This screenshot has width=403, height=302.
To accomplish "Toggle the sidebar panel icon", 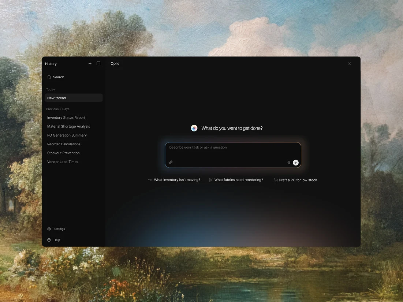I will (98, 63).
